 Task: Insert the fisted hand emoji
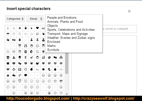(x=37, y=34)
